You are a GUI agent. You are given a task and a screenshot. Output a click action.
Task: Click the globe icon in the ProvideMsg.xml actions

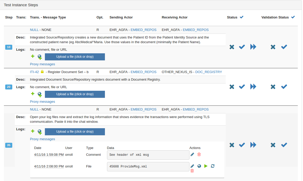[x=199, y=166]
